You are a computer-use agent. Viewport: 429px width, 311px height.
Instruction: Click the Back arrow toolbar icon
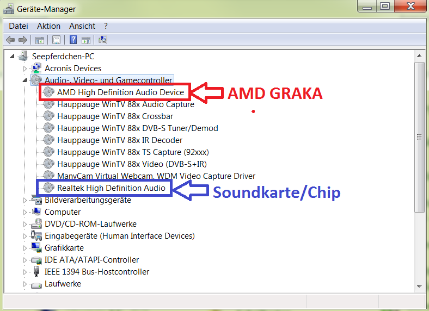point(10,40)
